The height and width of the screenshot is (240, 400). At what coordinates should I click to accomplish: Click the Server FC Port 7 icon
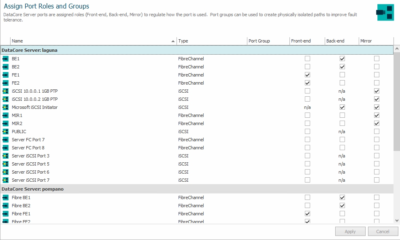point(5,140)
